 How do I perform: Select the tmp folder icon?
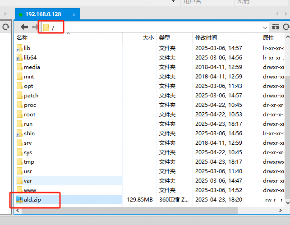19,162
